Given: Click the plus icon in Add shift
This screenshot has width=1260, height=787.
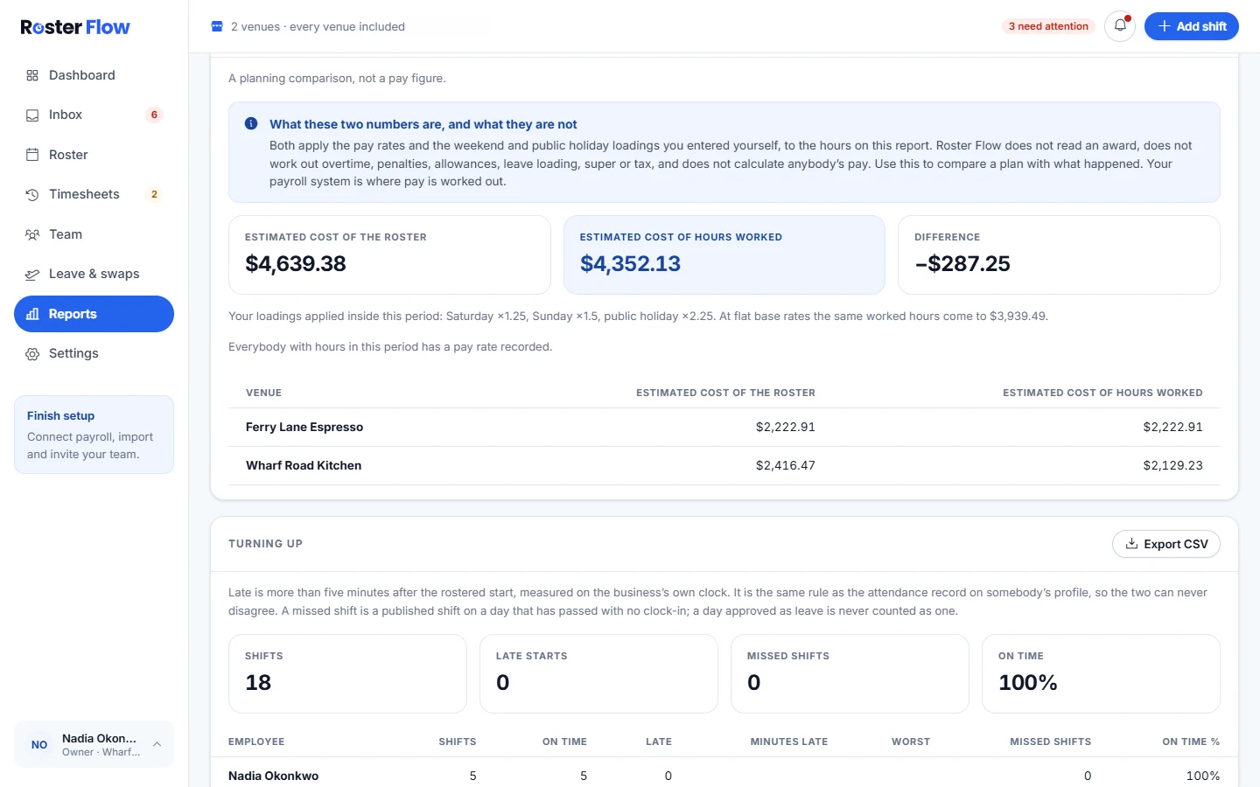Looking at the screenshot, I should (x=1165, y=26).
